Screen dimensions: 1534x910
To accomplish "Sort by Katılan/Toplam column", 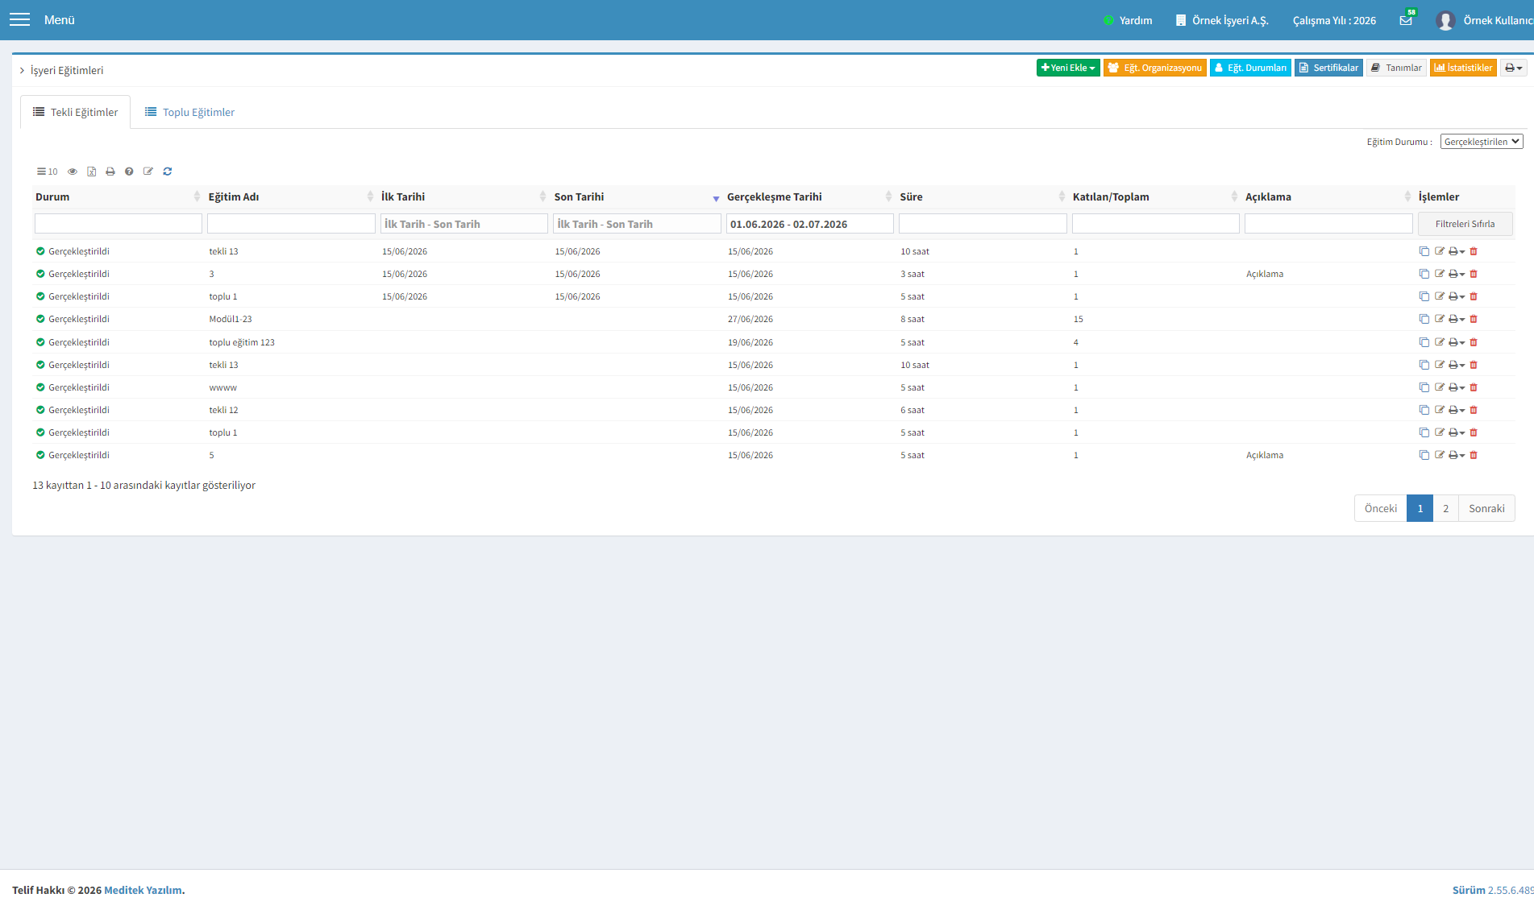I will point(1154,196).
